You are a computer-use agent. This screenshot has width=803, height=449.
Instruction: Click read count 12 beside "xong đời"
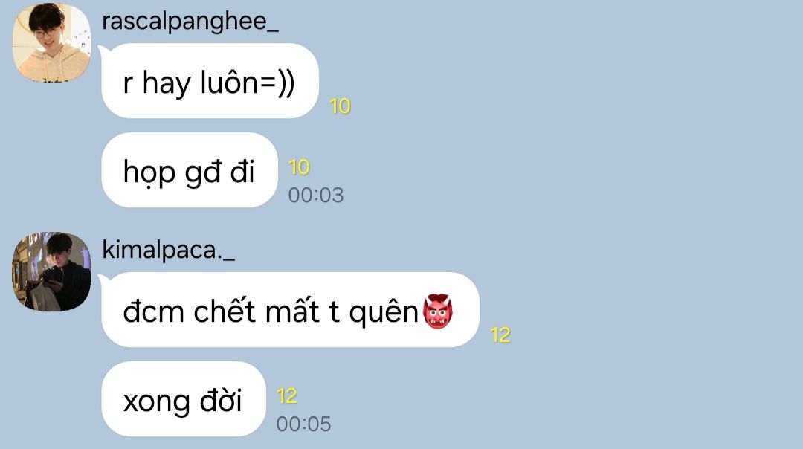coord(287,396)
